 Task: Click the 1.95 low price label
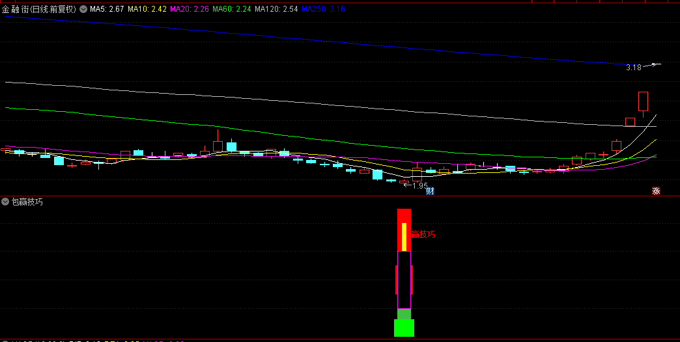click(420, 186)
